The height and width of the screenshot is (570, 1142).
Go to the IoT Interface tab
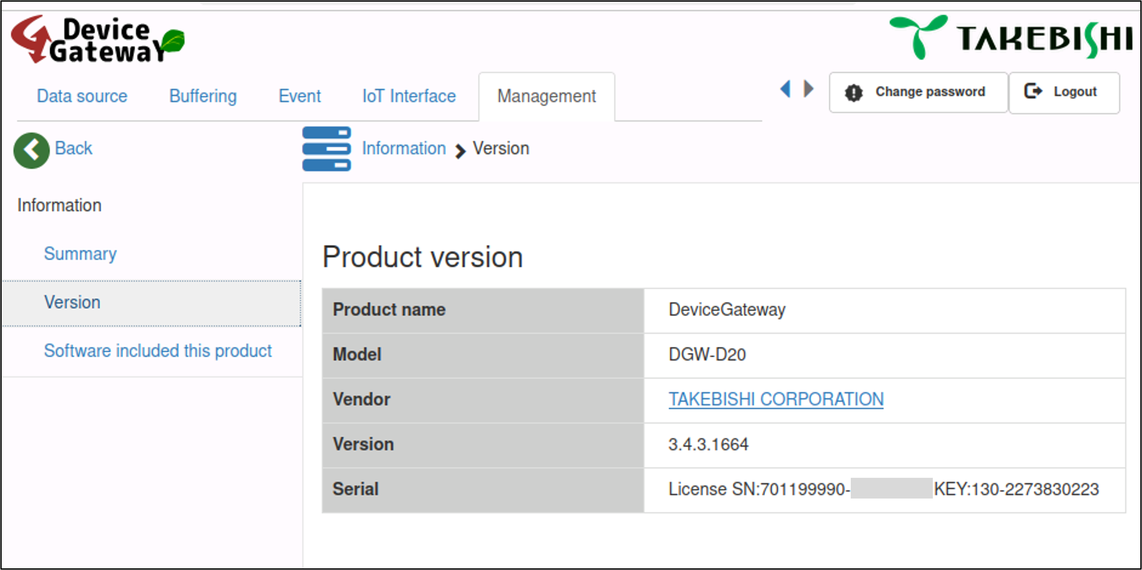click(x=409, y=96)
